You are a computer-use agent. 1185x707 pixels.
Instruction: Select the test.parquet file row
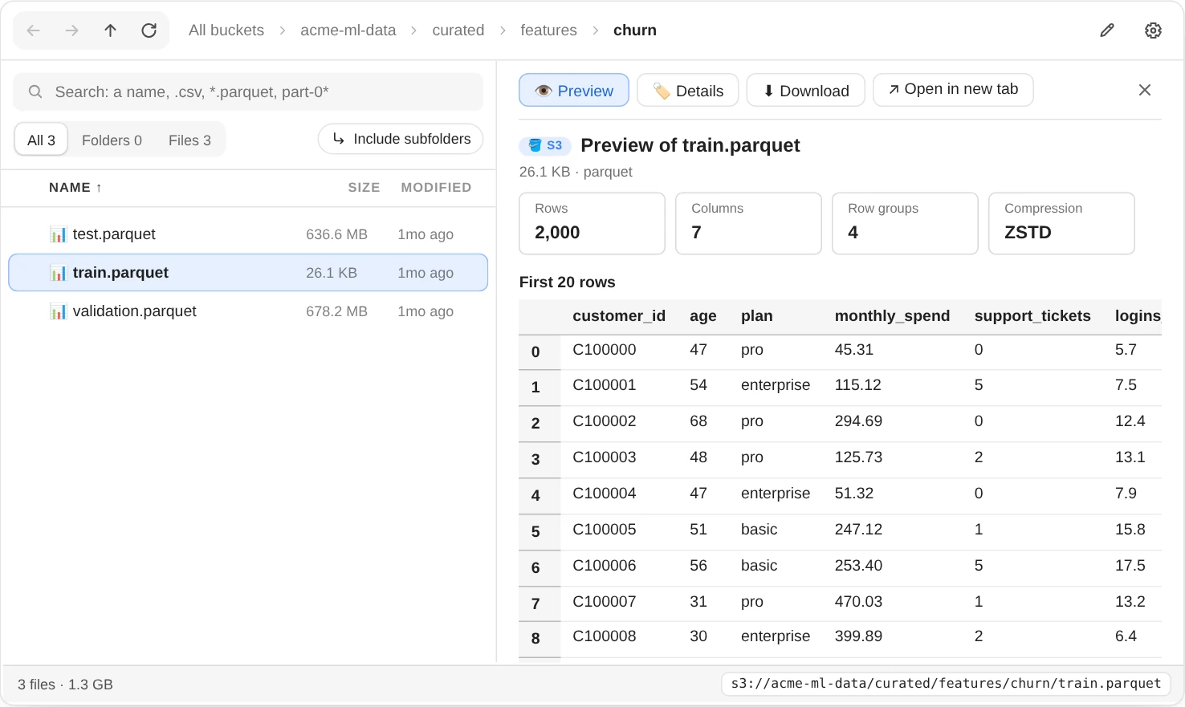(248, 234)
